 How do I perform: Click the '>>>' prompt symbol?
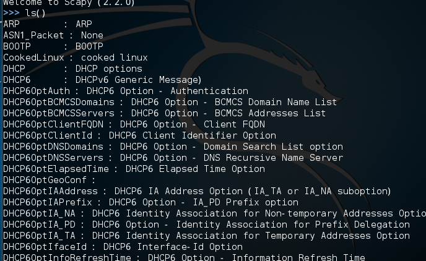pos(11,13)
